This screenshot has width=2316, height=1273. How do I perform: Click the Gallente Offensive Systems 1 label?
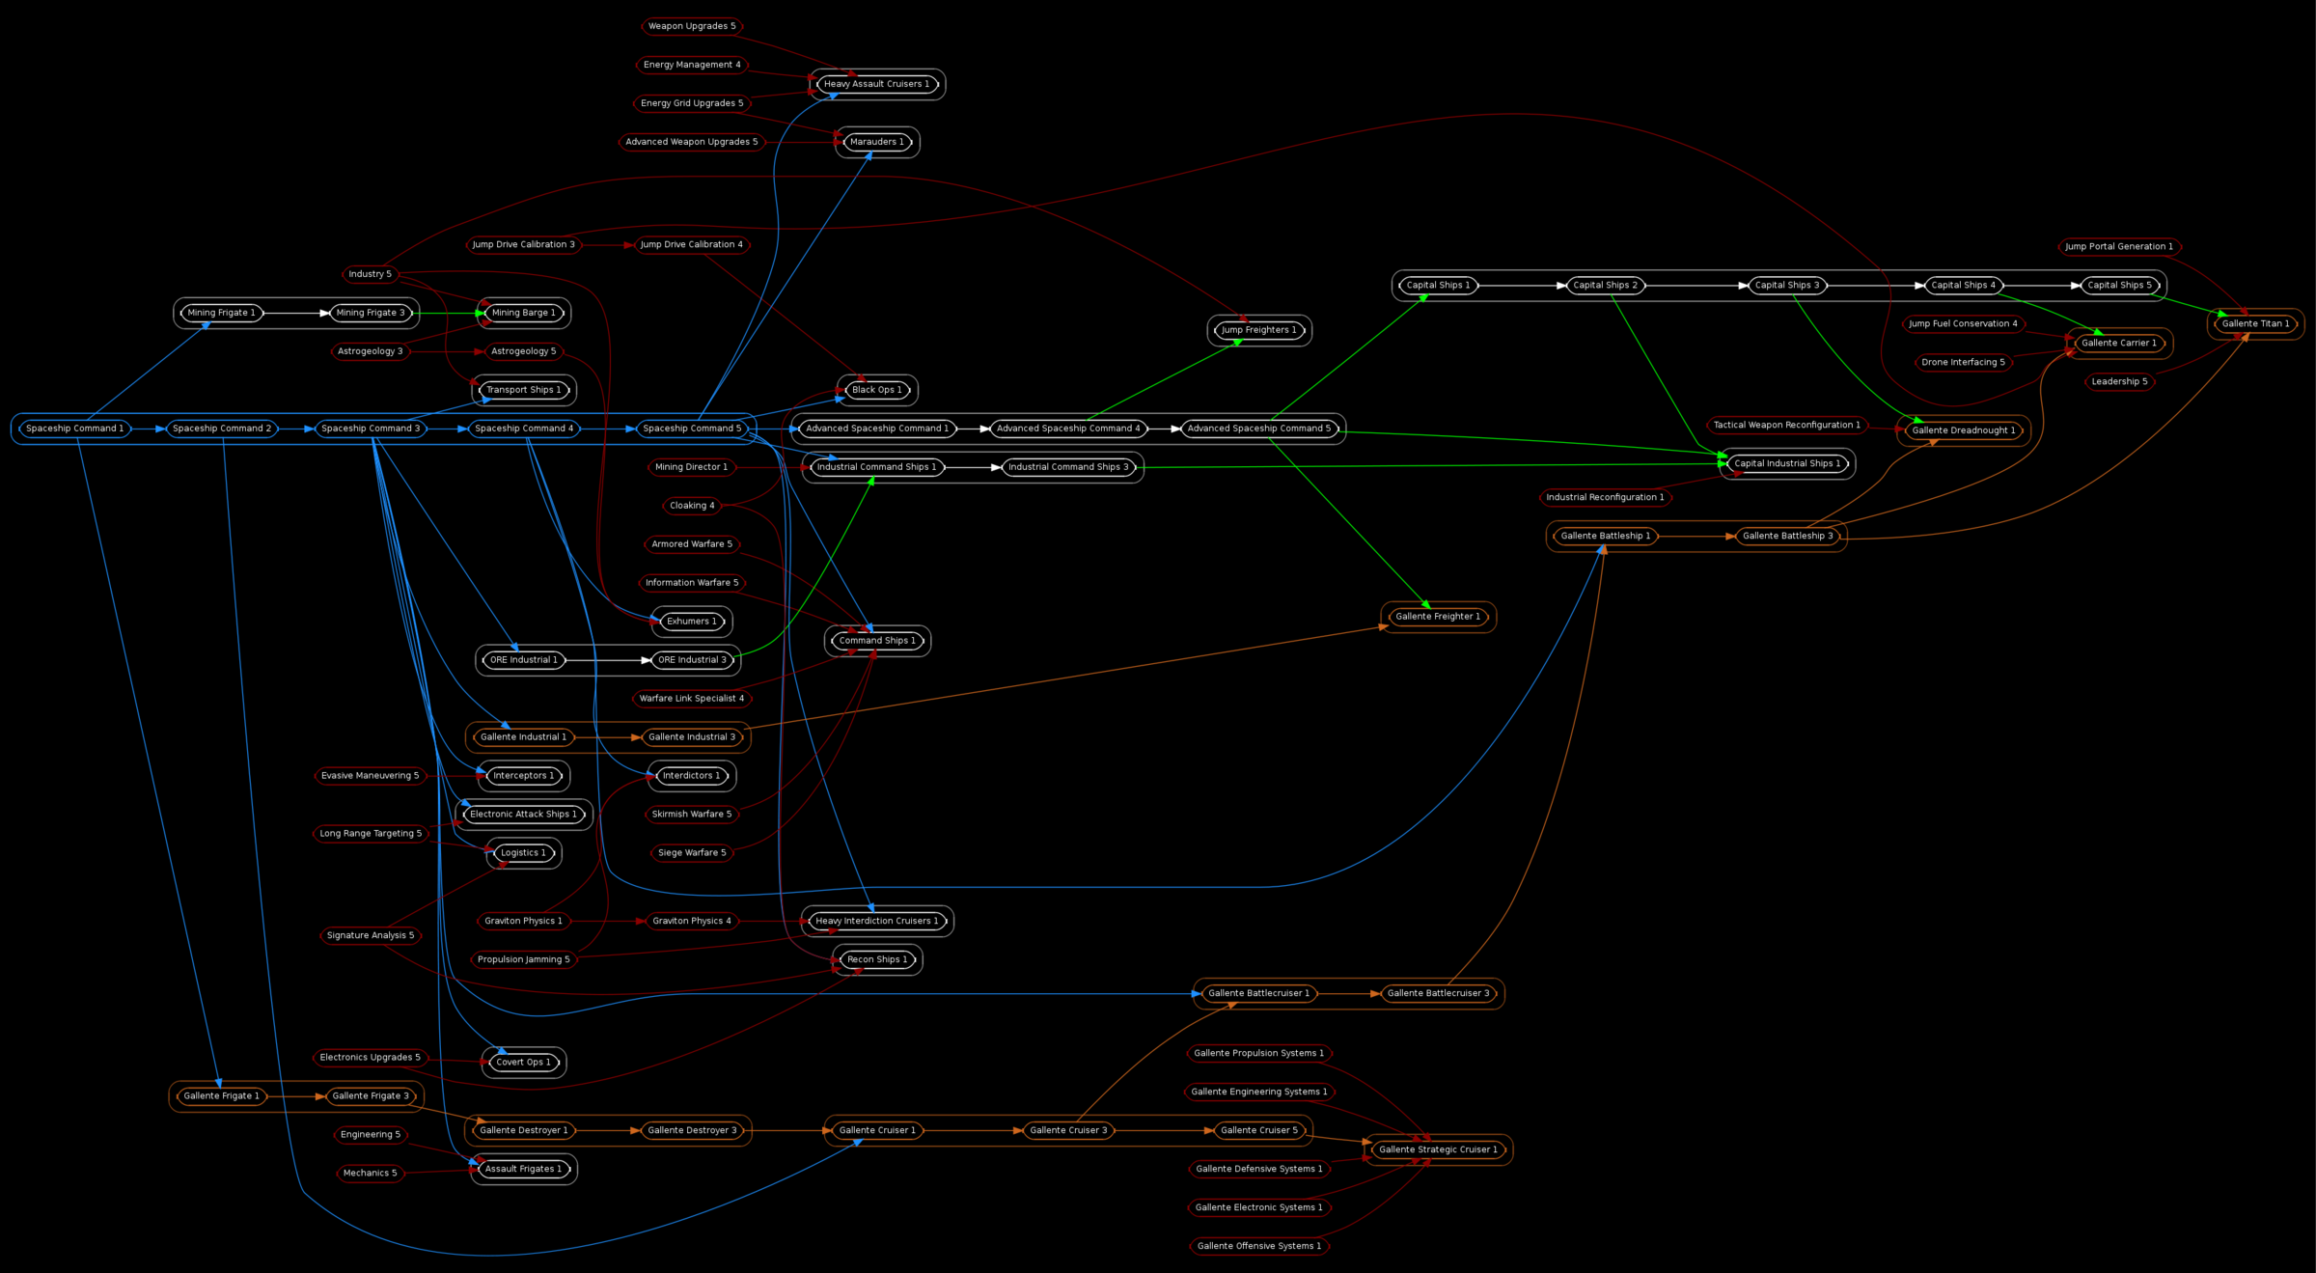click(1258, 1246)
